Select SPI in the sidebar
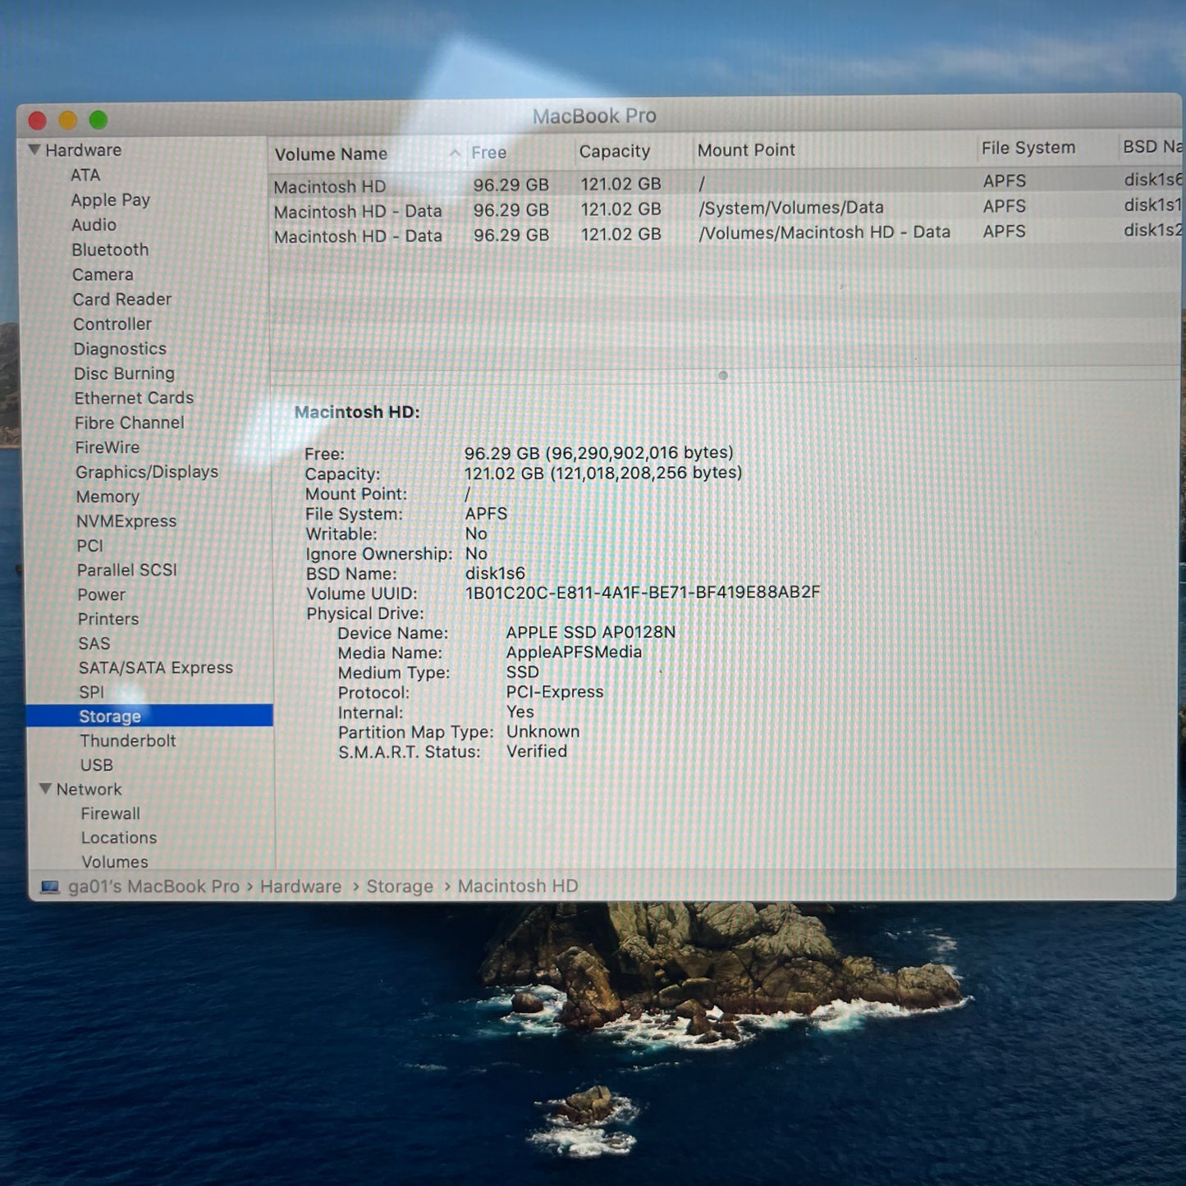Viewport: 1186px width, 1186px height. 91,692
